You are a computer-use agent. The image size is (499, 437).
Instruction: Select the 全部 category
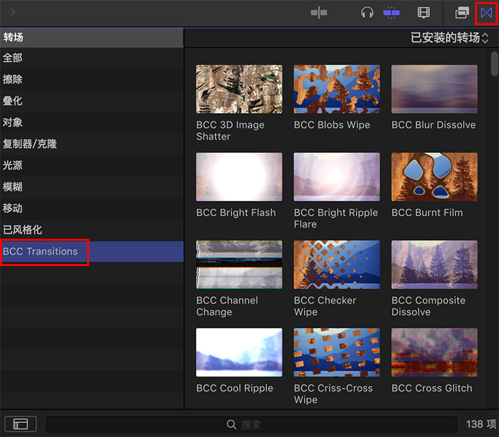click(x=92, y=59)
